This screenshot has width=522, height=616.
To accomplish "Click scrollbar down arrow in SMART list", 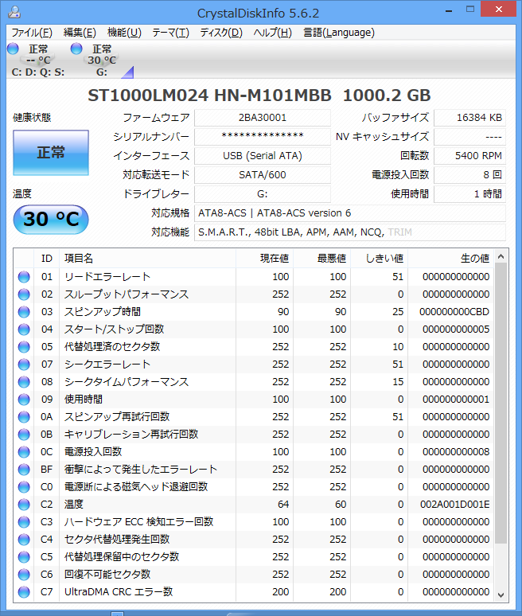I will [x=501, y=595].
